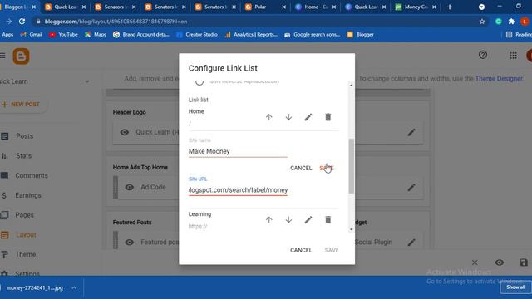This screenshot has width=532, height=299.
Task: Edit the Learning link with pencil icon
Action: [308, 220]
